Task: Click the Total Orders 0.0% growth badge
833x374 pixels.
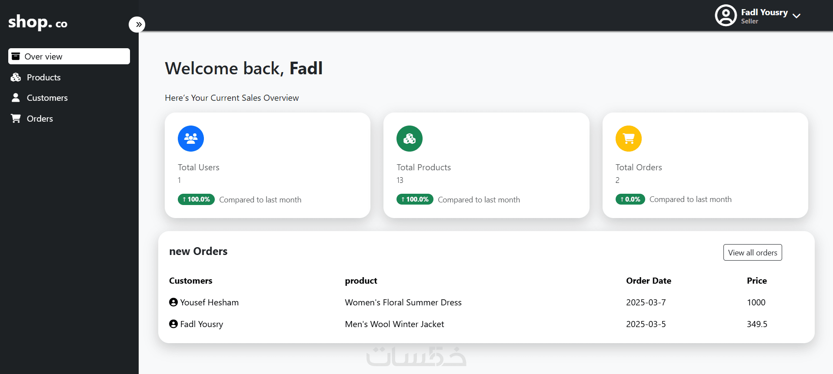Action: point(630,199)
